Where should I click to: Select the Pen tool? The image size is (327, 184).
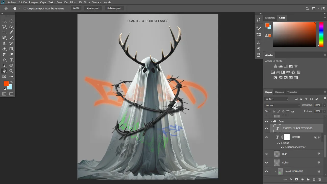click(x=4, y=60)
